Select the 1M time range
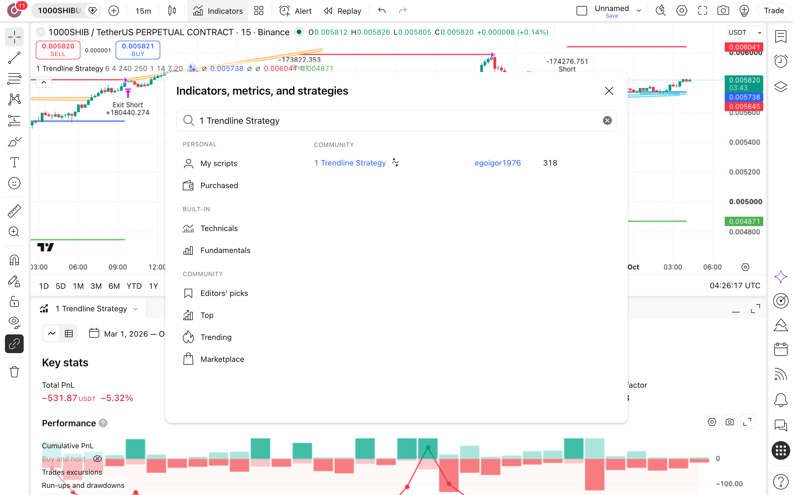793x495 pixels. click(78, 286)
